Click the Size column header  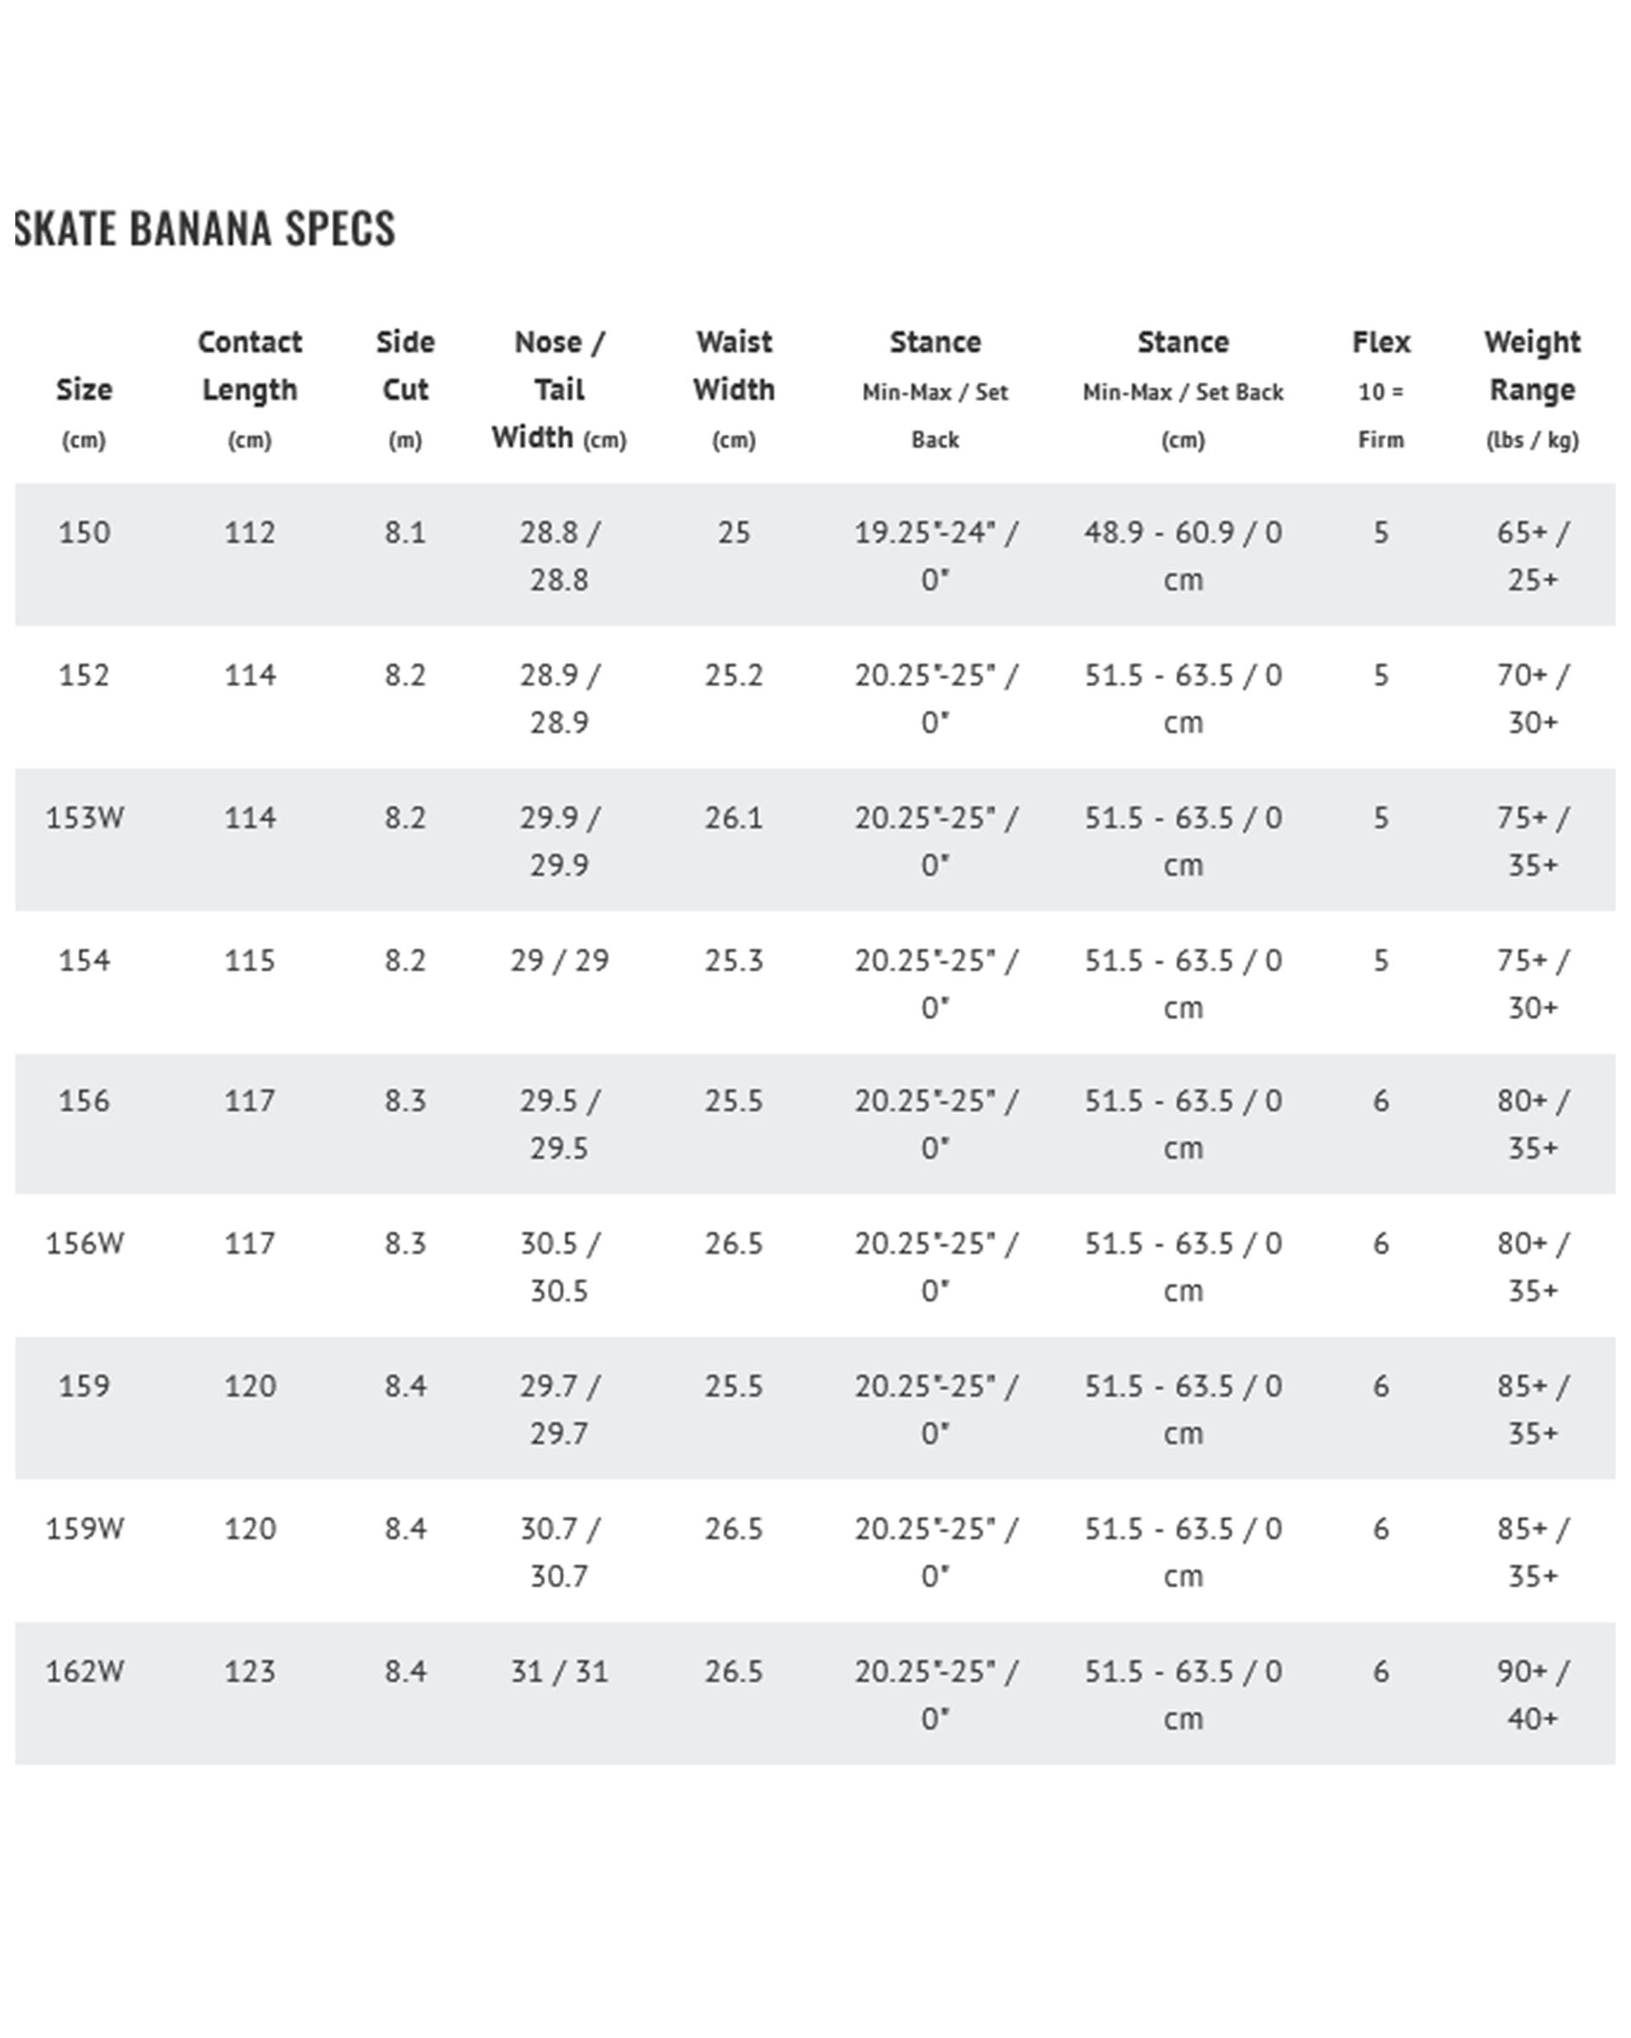pos(84,390)
